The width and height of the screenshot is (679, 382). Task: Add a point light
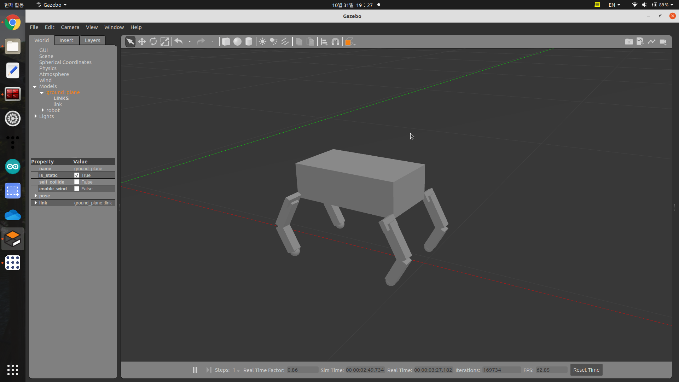262,42
